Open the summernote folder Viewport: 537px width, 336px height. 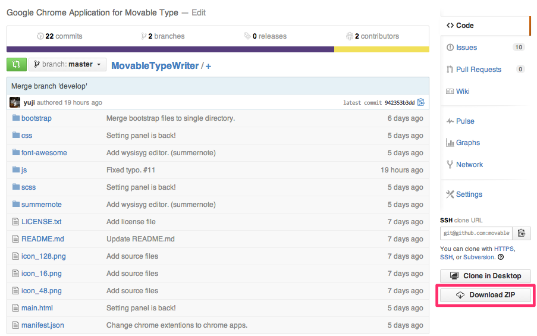[42, 205]
